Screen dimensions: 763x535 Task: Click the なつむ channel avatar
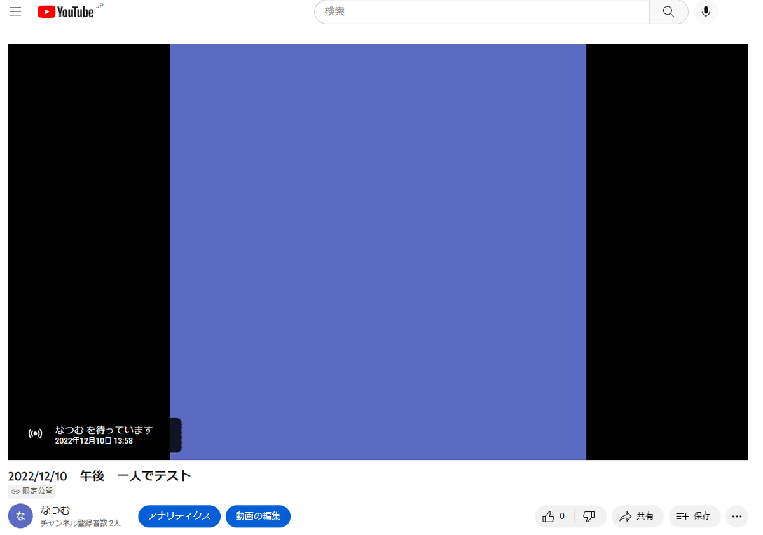(x=20, y=516)
